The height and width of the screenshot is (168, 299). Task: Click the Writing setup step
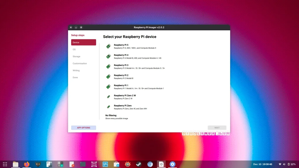(x=76, y=70)
